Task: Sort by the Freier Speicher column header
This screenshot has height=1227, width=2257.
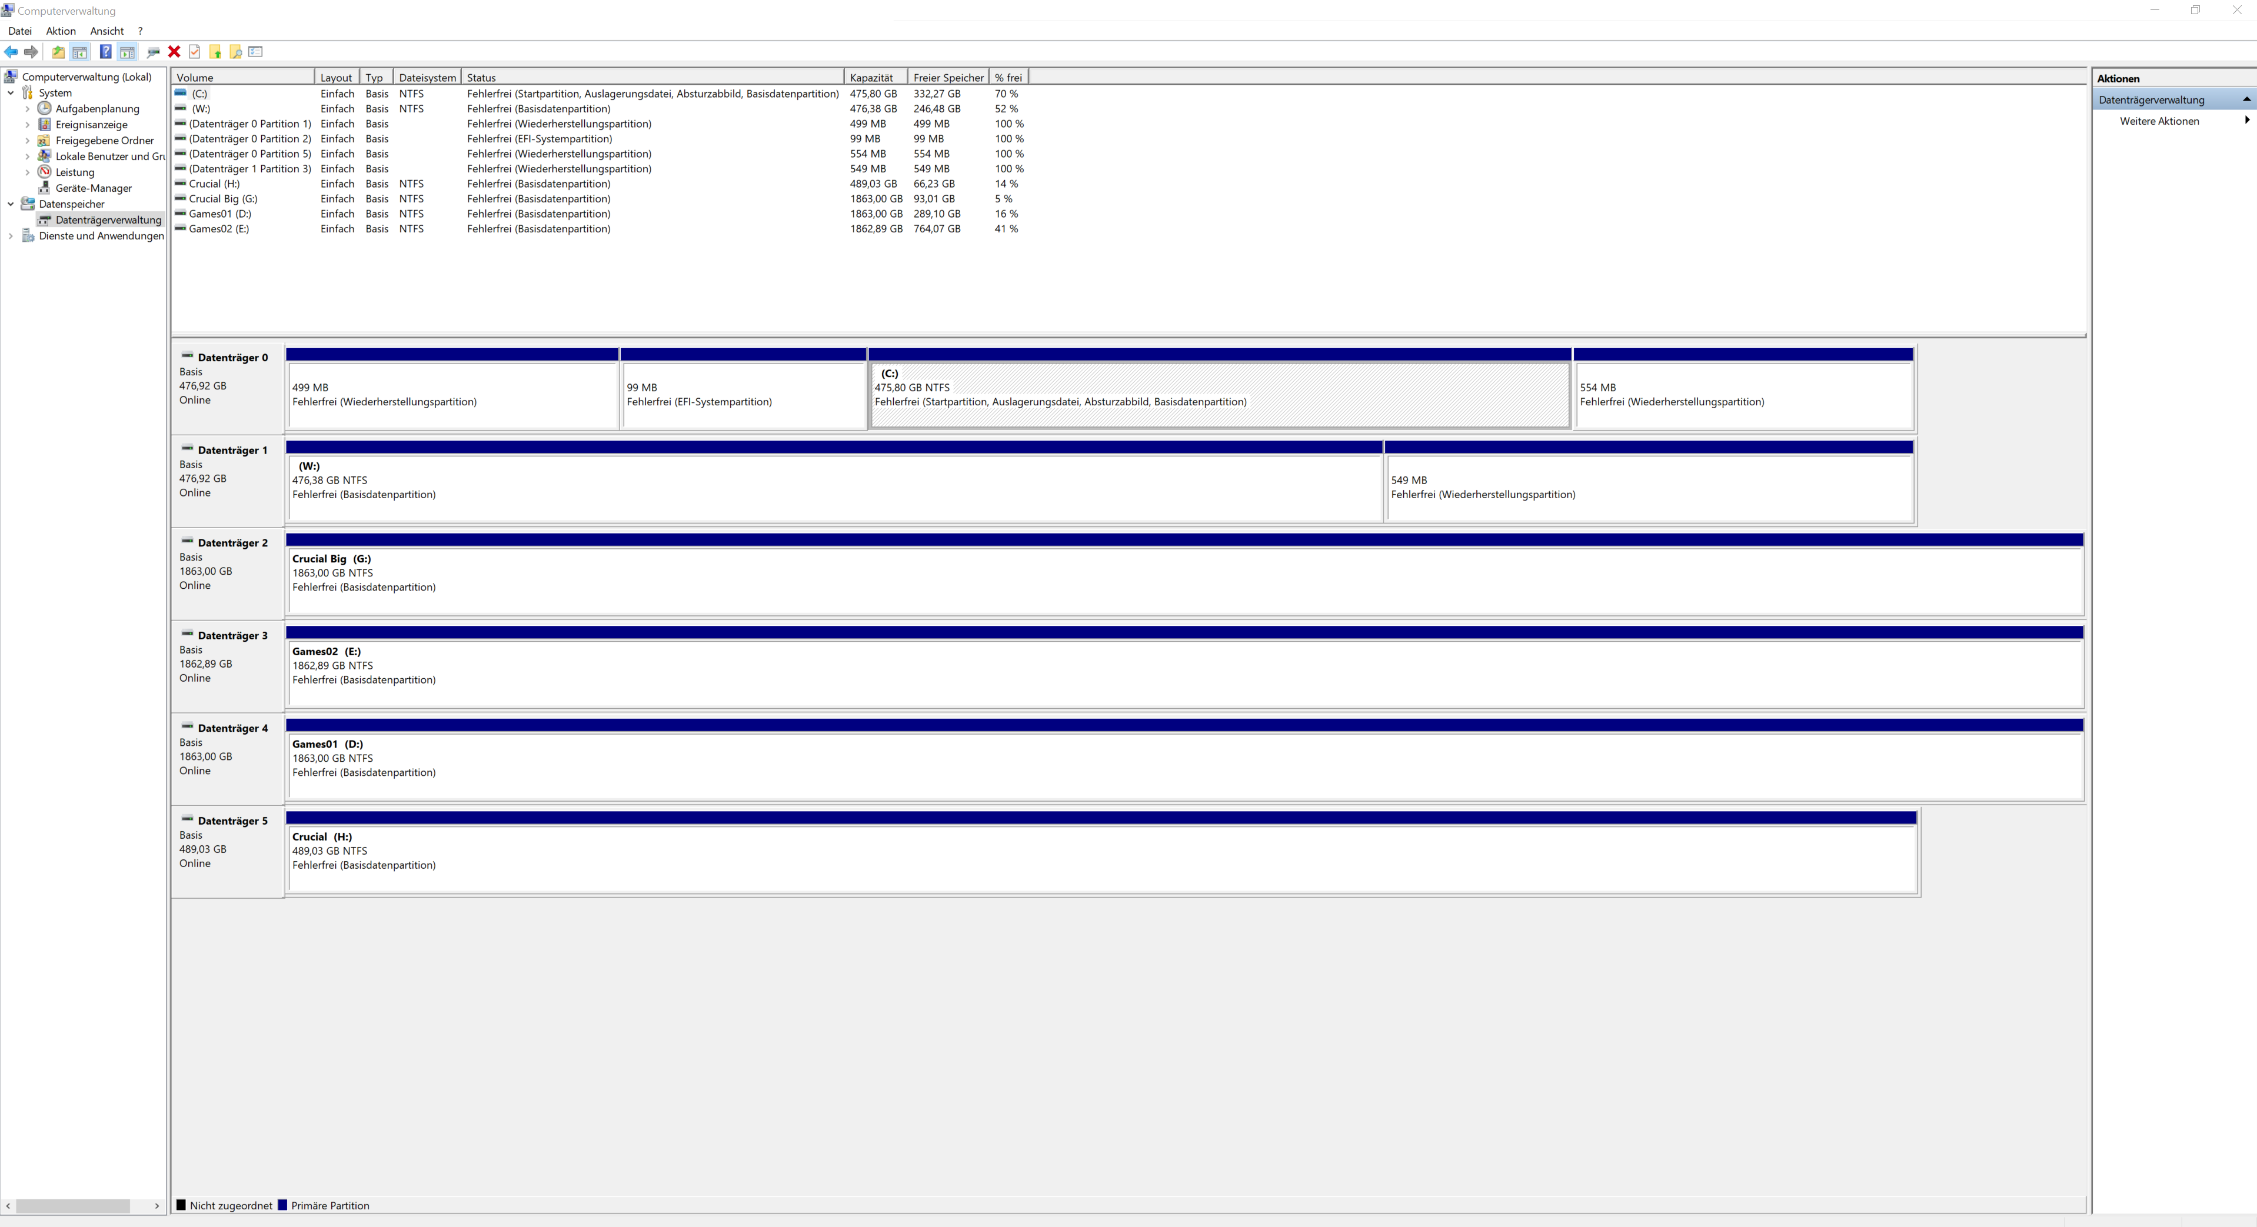Action: [x=949, y=77]
